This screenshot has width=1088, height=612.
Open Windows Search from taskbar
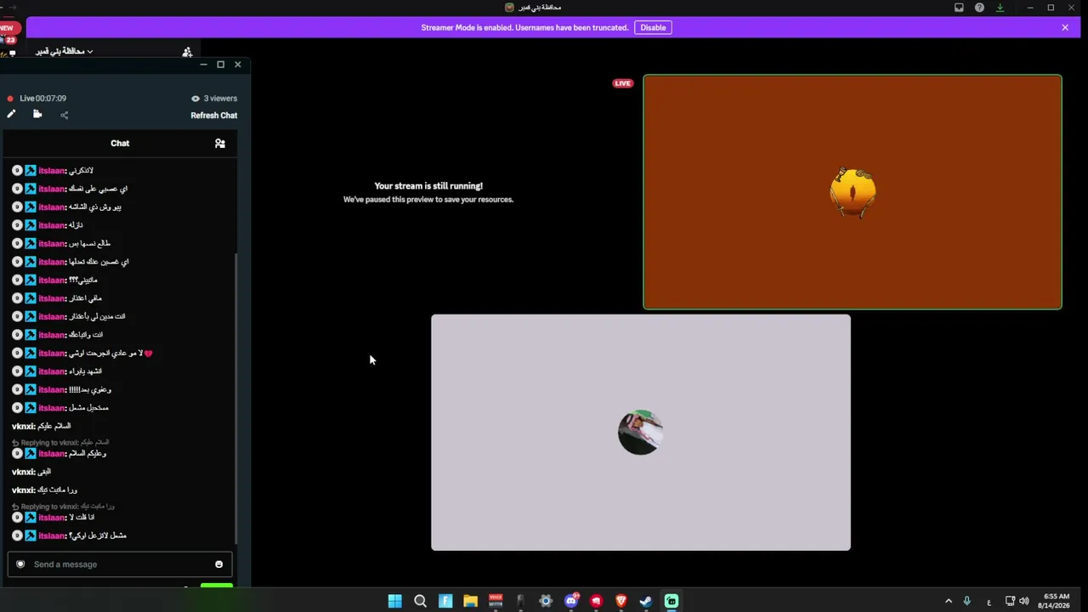pyautogui.click(x=420, y=601)
